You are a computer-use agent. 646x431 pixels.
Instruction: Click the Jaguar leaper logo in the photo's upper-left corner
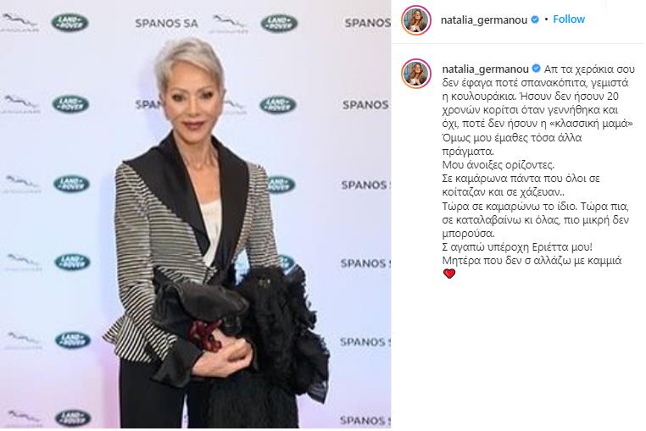(x=19, y=23)
